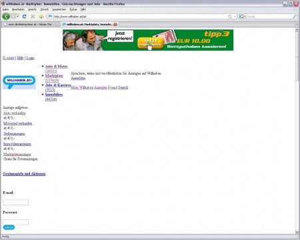Go to the Home page icon
This screenshot has height=240, width=300.
tap(41, 17)
